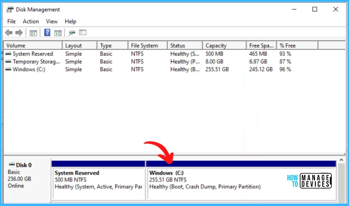Click the Disk Management title bar icon
This screenshot has height=206, width=349.
10,10
